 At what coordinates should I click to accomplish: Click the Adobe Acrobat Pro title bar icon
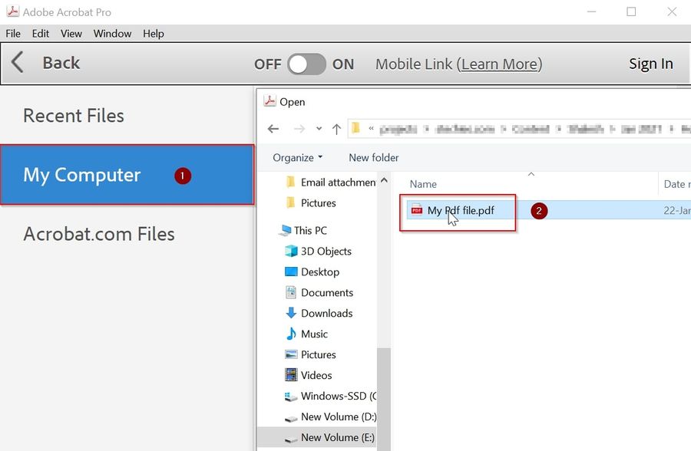pyautogui.click(x=13, y=12)
